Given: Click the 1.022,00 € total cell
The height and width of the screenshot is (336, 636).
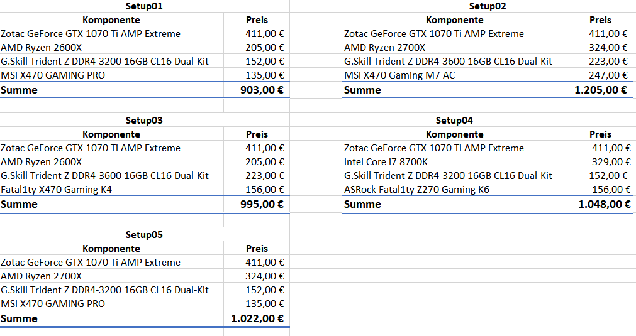Looking at the screenshot, I should click(x=256, y=318).
